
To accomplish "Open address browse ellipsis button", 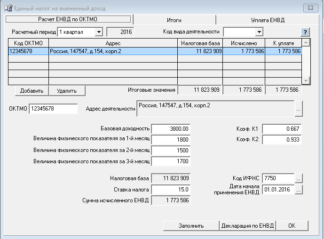I will tap(299, 109).
